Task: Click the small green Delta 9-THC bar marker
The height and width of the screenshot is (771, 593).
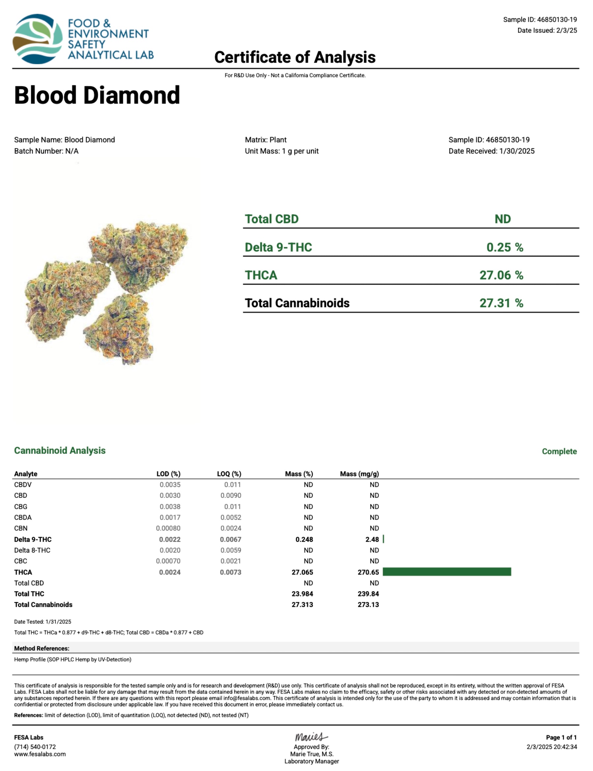Action: click(383, 539)
